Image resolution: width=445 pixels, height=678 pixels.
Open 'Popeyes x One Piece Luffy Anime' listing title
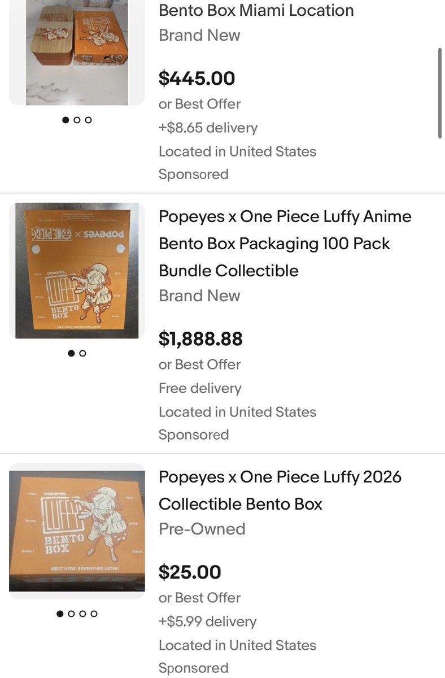point(285,244)
